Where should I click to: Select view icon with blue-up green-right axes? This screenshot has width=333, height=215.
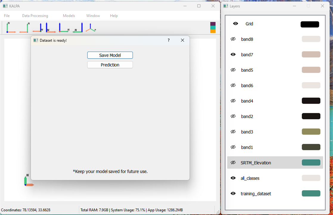click(64, 27)
